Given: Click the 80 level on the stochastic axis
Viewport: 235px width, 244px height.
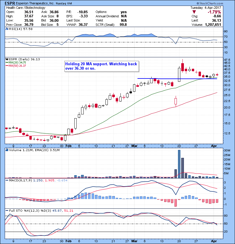Looking at the screenshot, I should pos(226,216).
